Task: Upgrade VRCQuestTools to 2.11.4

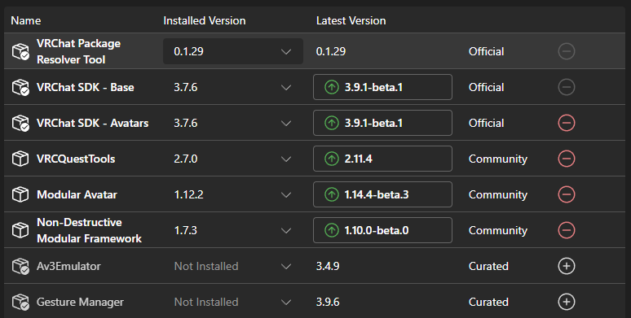Action: (382, 159)
